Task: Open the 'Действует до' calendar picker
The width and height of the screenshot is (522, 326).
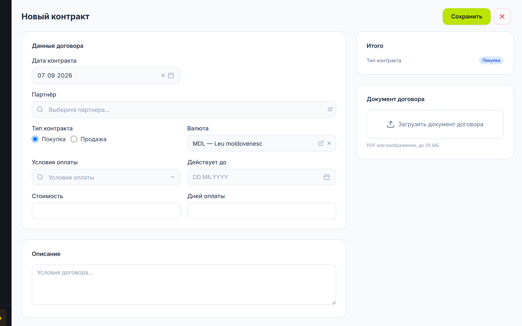Action: coord(326,177)
